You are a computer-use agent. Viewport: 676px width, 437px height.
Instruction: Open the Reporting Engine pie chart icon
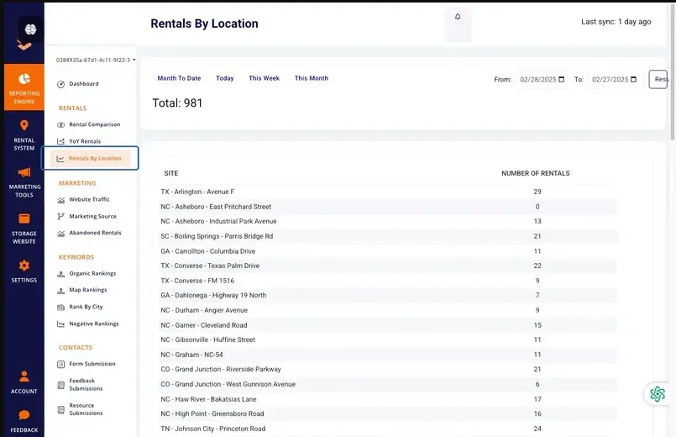[x=24, y=79]
